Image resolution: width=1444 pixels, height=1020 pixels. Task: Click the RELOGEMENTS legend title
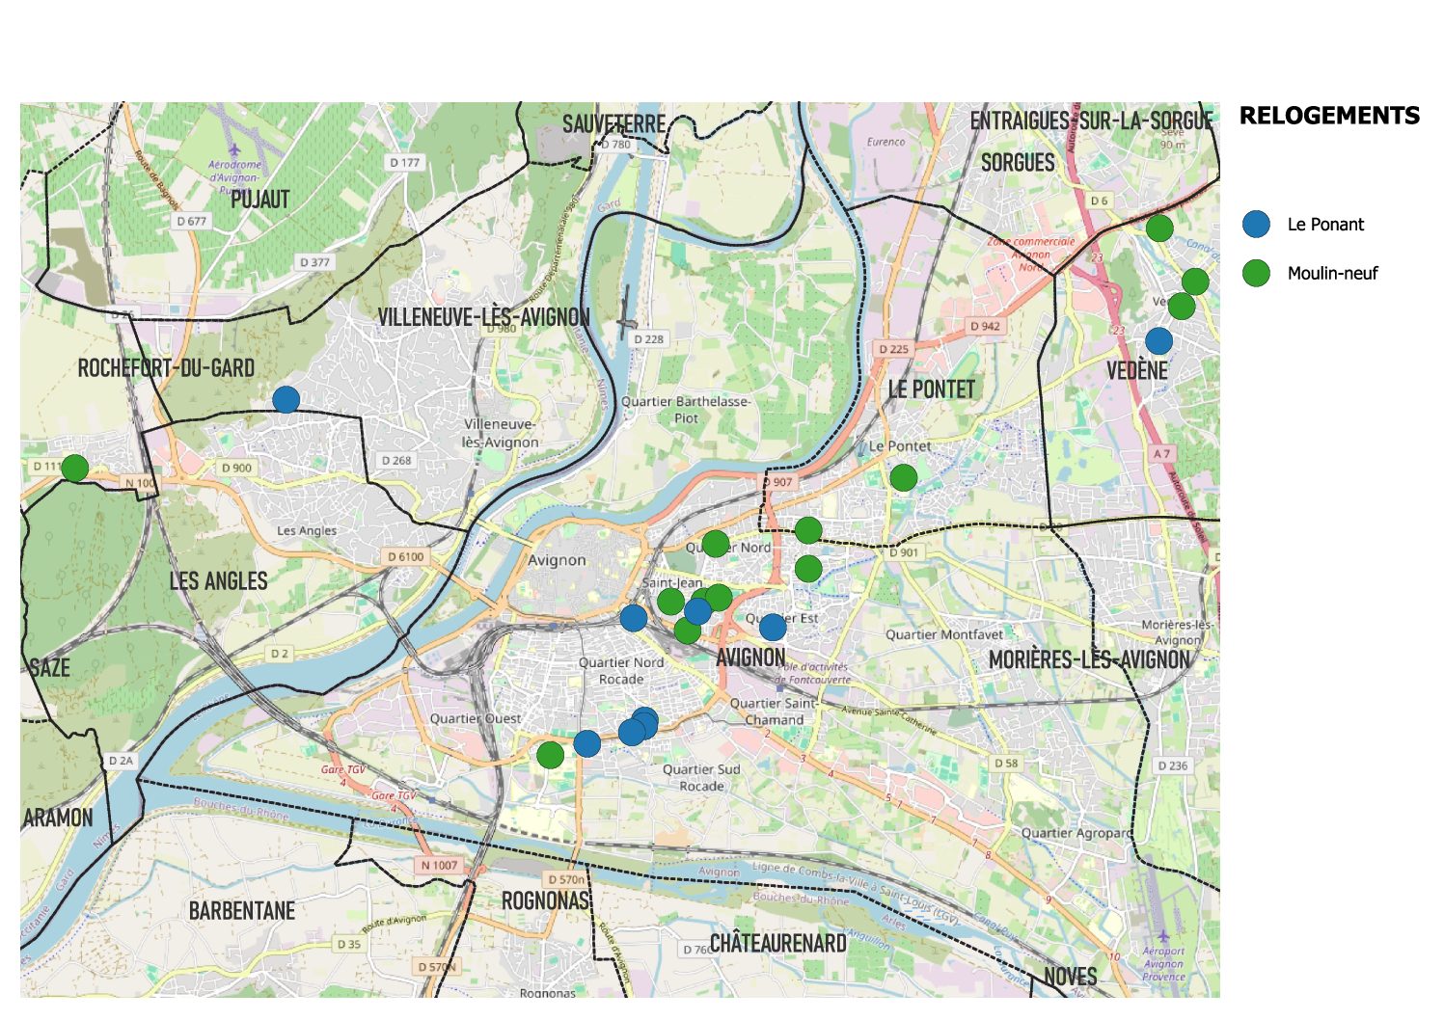(1329, 116)
